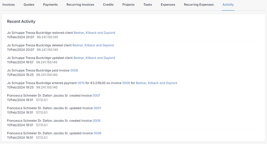Image resolution: width=267 pixels, height=144 pixels.
Task: Open invoice 0007 from the created invoice entry
Action: 96,96
